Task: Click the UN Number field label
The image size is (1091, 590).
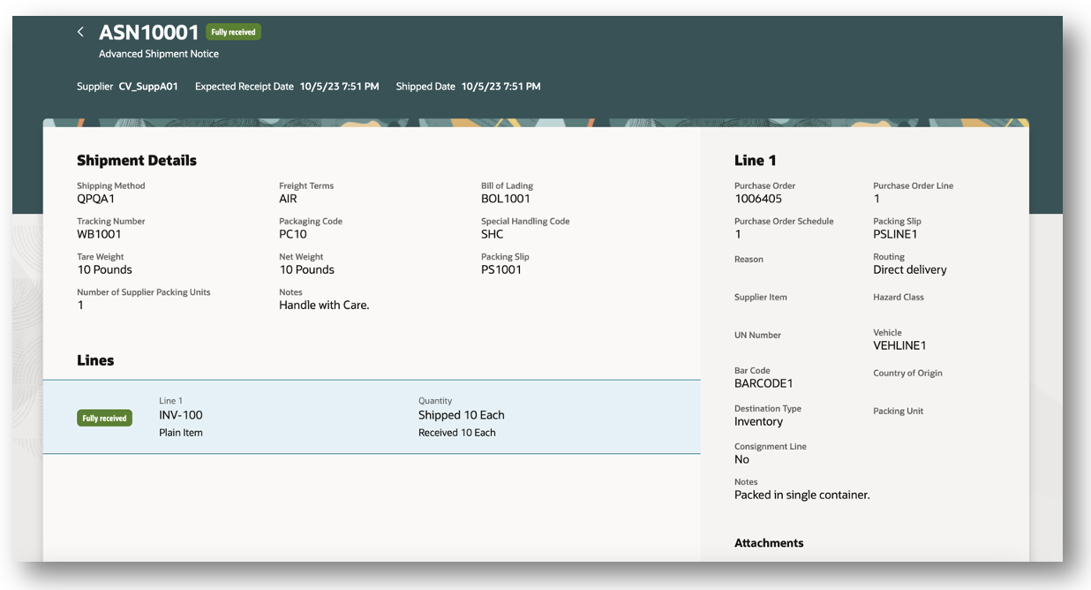Action: (758, 336)
